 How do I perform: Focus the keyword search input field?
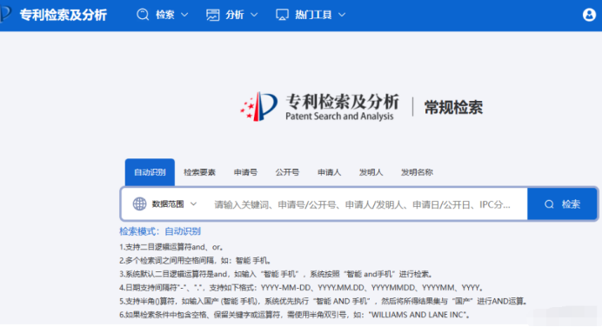tap(363, 204)
